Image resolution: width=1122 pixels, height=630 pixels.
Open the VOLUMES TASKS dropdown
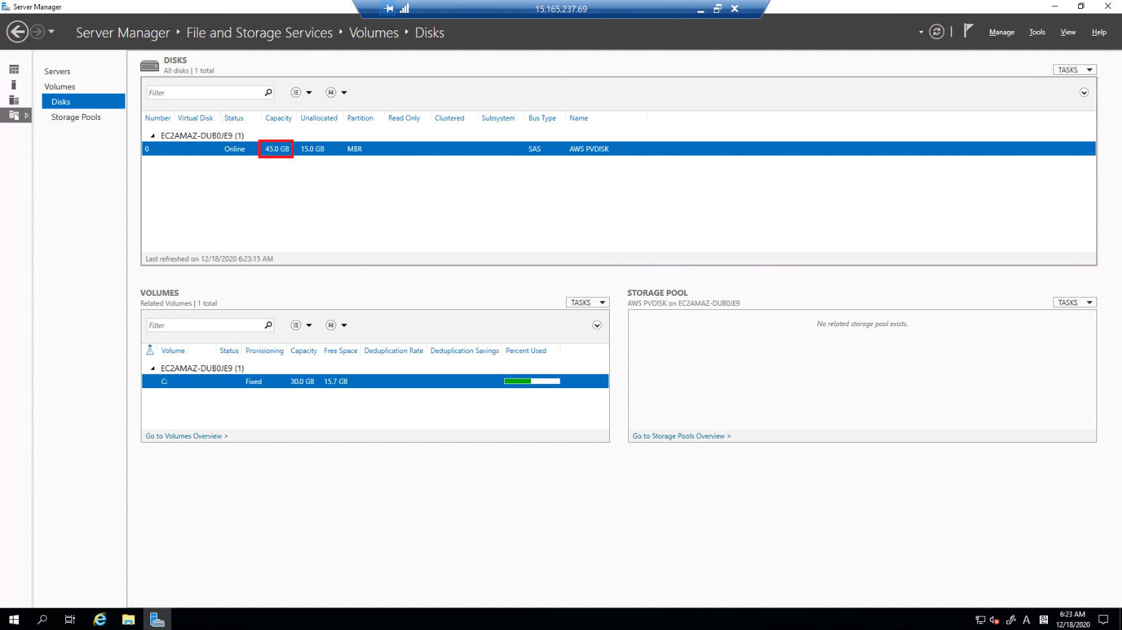click(588, 303)
